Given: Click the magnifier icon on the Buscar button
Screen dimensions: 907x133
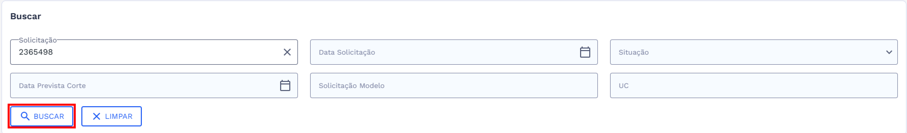Looking at the screenshot, I should point(25,116).
